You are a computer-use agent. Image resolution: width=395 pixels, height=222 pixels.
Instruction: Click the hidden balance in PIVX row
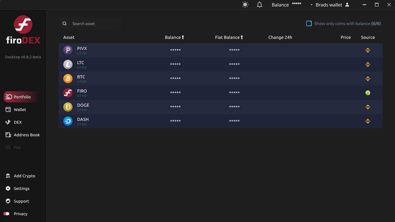click(x=175, y=50)
